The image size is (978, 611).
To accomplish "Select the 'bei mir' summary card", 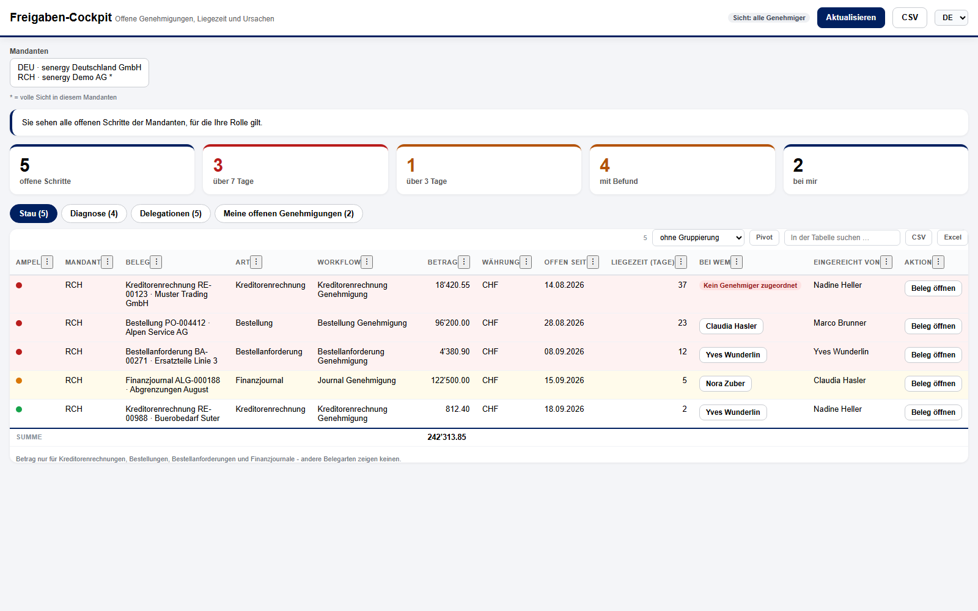I will (876, 170).
